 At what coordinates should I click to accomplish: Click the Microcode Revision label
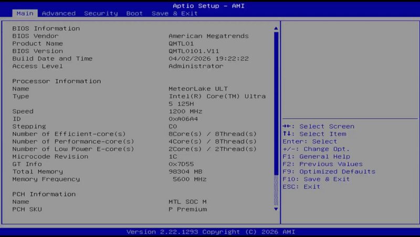pos(50,157)
